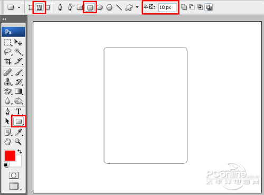The height and width of the screenshot is (195, 264).
Task: Open the red foreground color swatch
Action: coord(10,155)
